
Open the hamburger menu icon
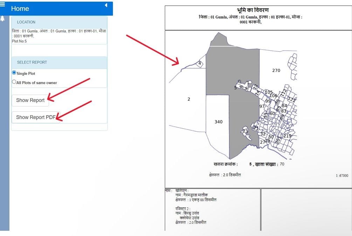[x=2, y=5]
